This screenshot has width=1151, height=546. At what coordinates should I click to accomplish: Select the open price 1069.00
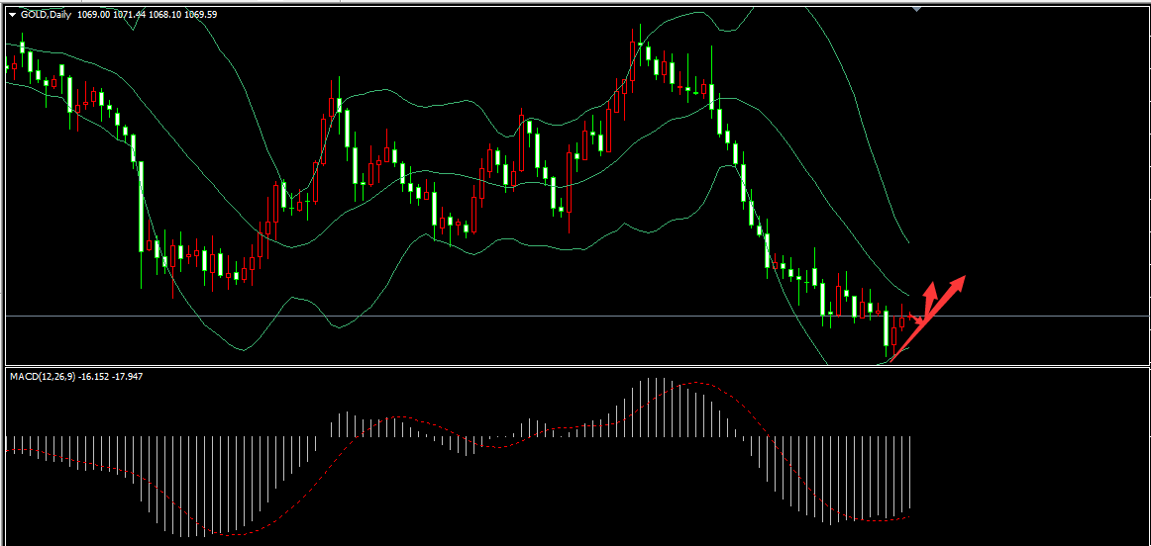(x=92, y=14)
